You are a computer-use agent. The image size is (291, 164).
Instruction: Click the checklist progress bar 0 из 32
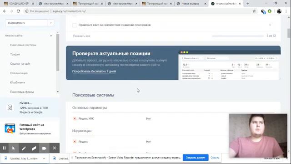[x=238, y=36]
